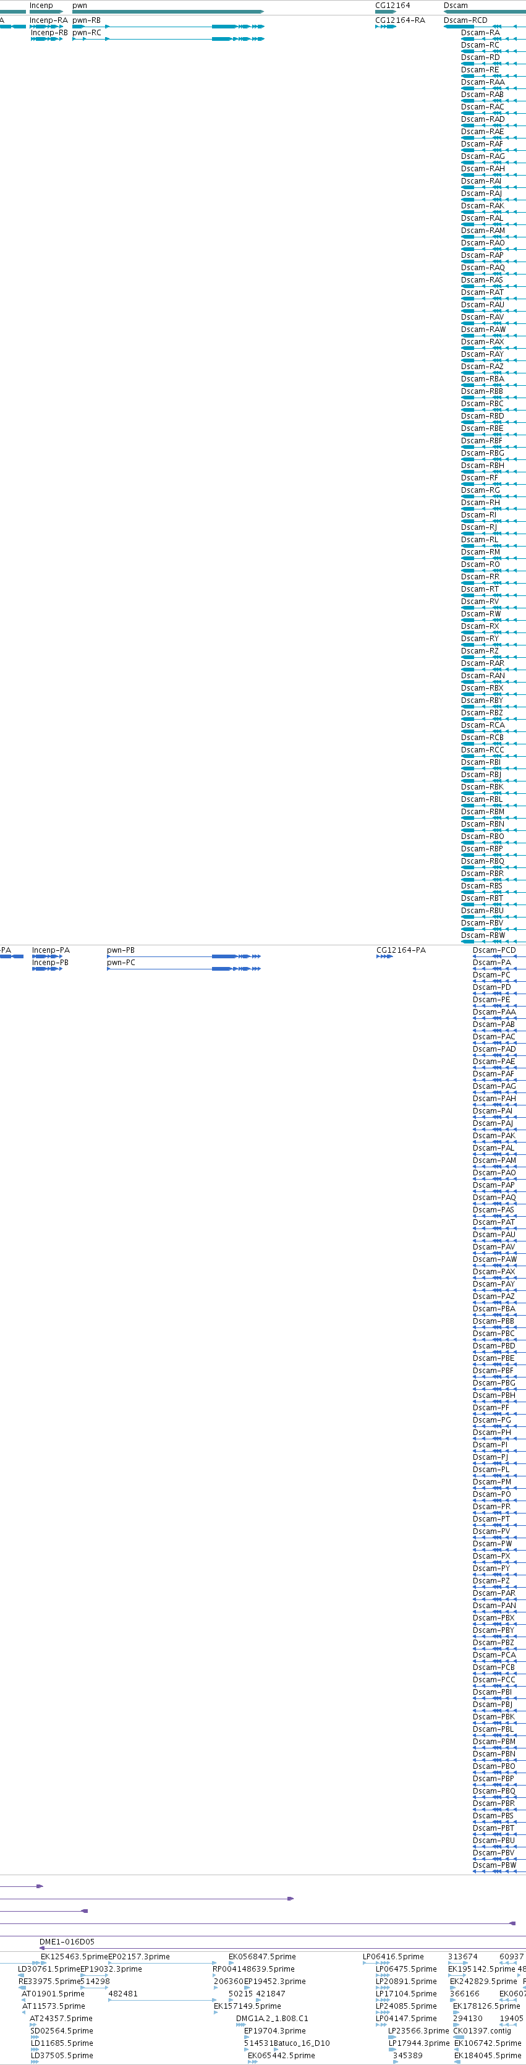This screenshot has height=2065, width=526.
Task: Click protein label Dscam-PAA
Action: click(494, 1011)
